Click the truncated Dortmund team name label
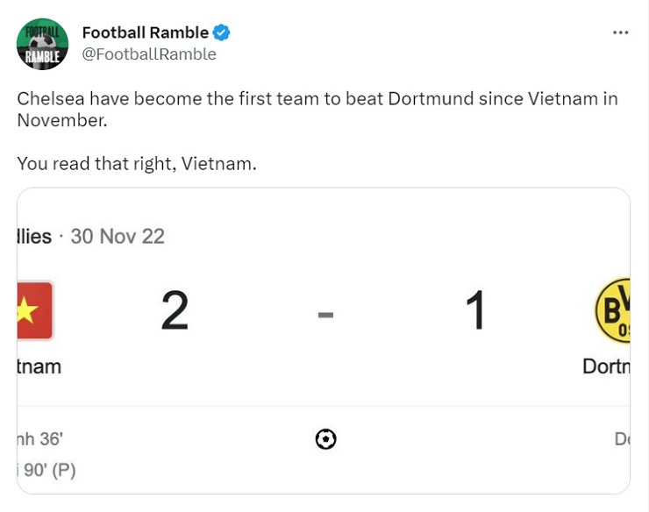The image size is (649, 512). click(x=606, y=366)
